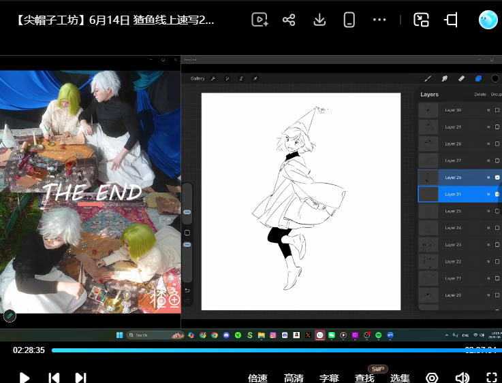
Task: Skip to previous video
Action: (54, 378)
